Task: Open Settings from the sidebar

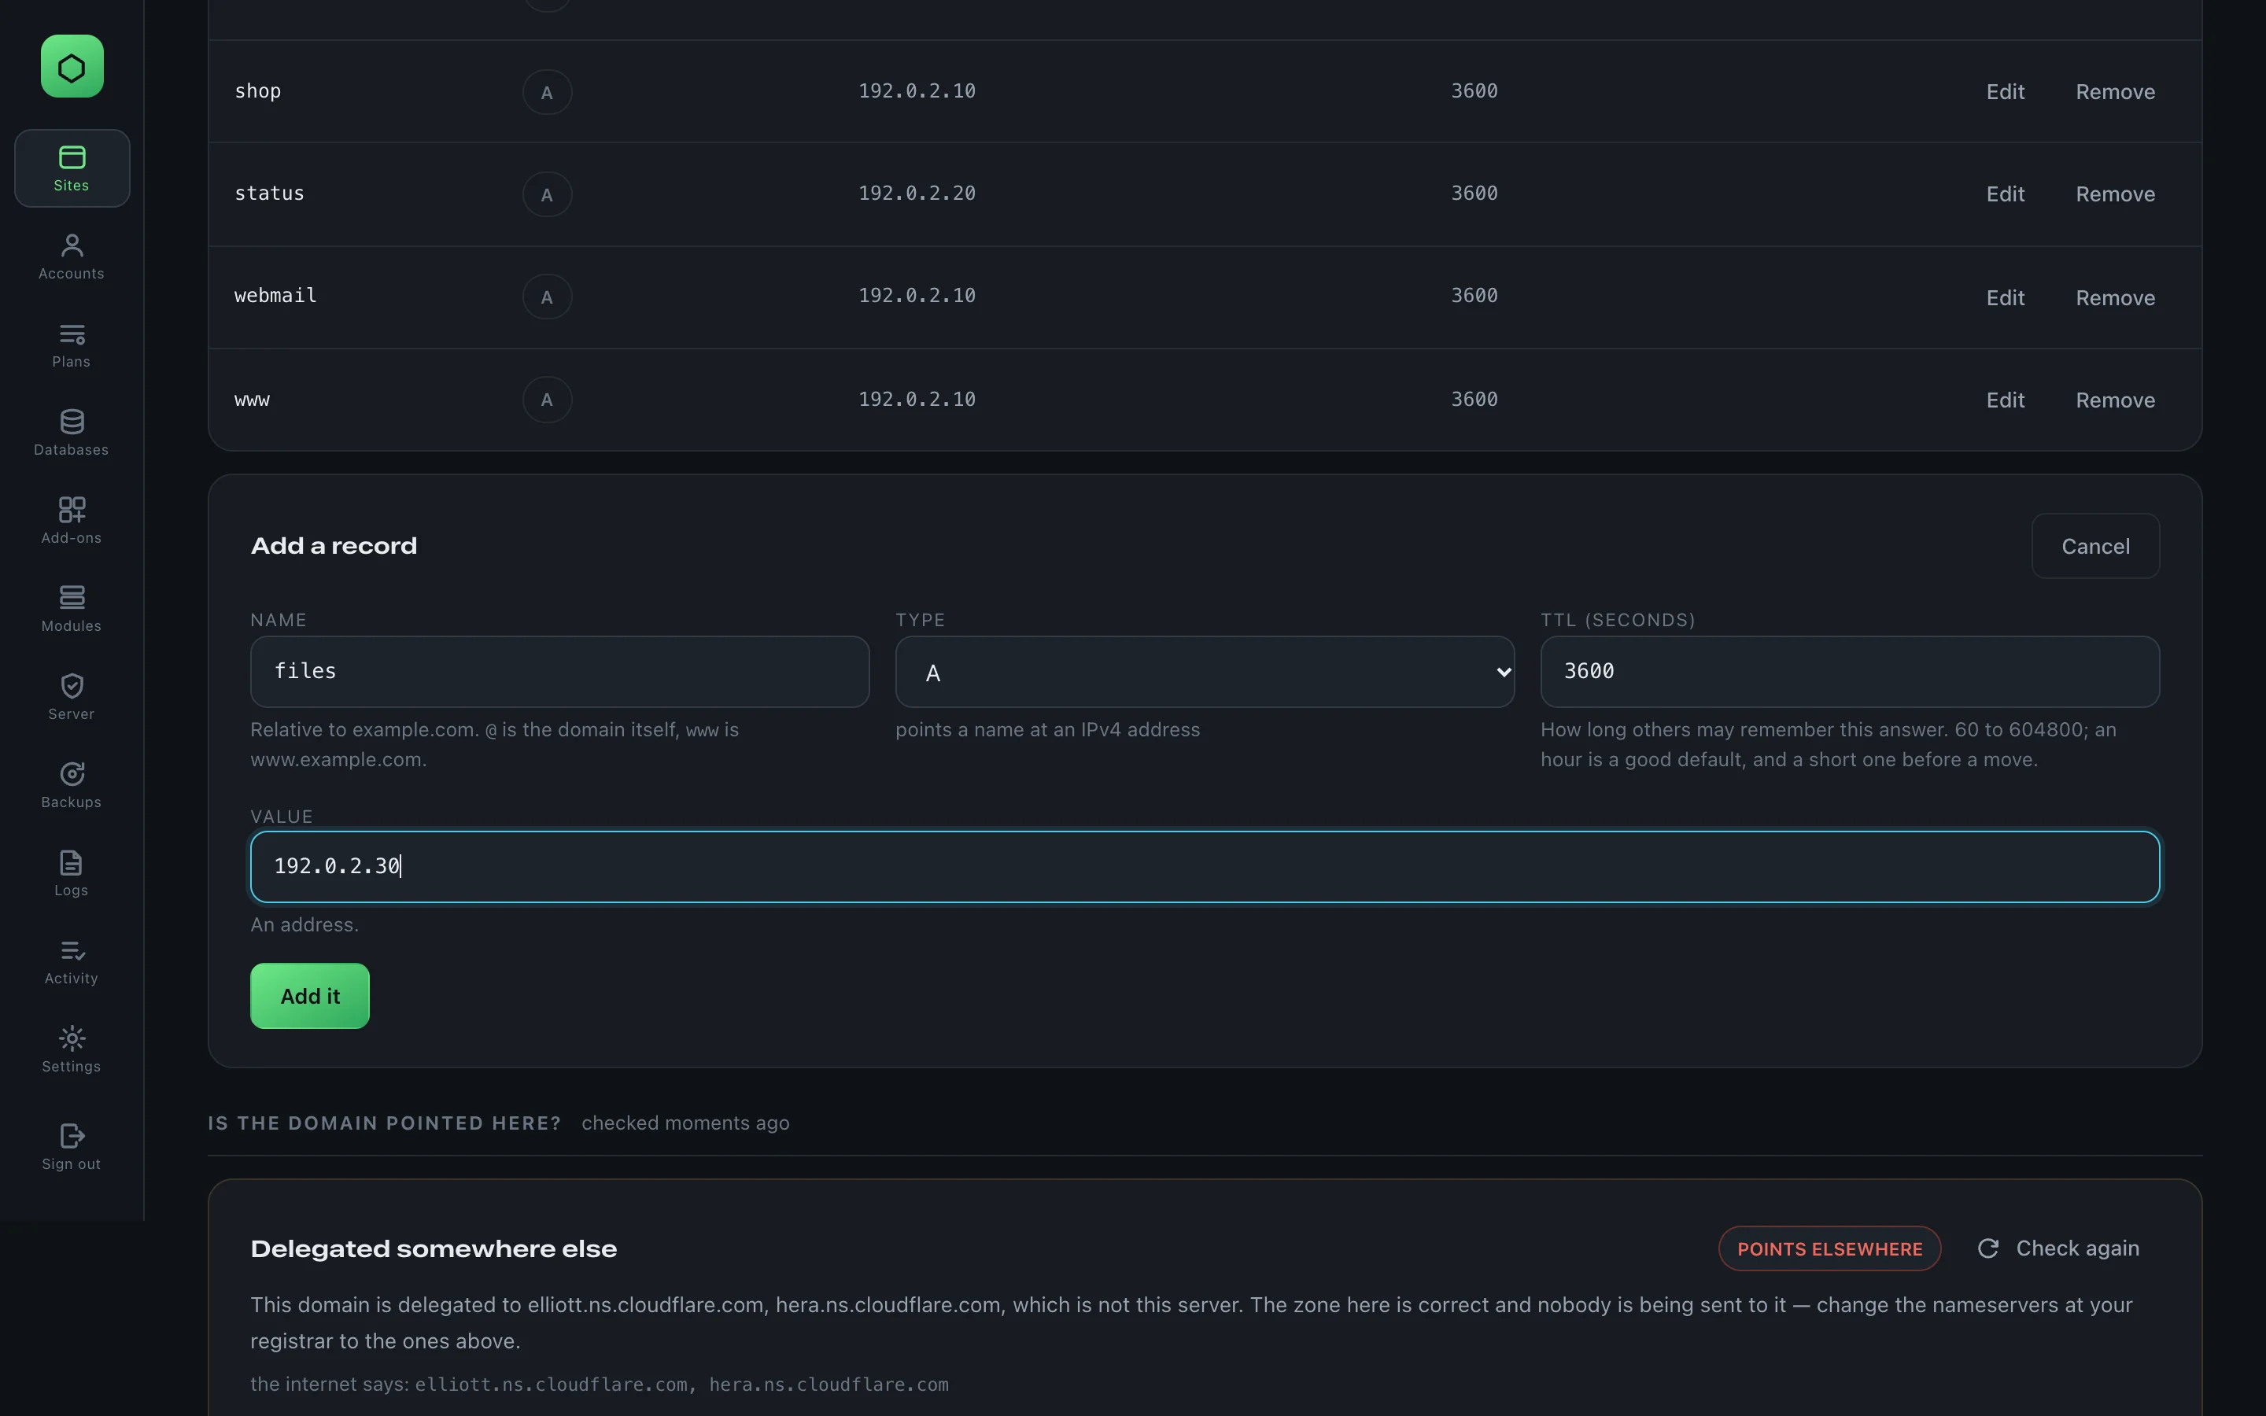Action: 72,1049
